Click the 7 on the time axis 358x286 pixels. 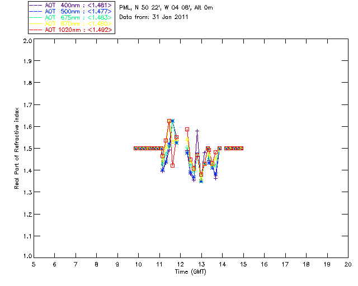coord(76,264)
